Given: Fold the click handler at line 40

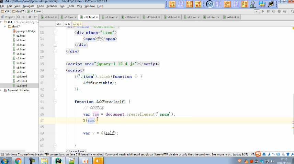Looking at the screenshot, I should point(55,77).
